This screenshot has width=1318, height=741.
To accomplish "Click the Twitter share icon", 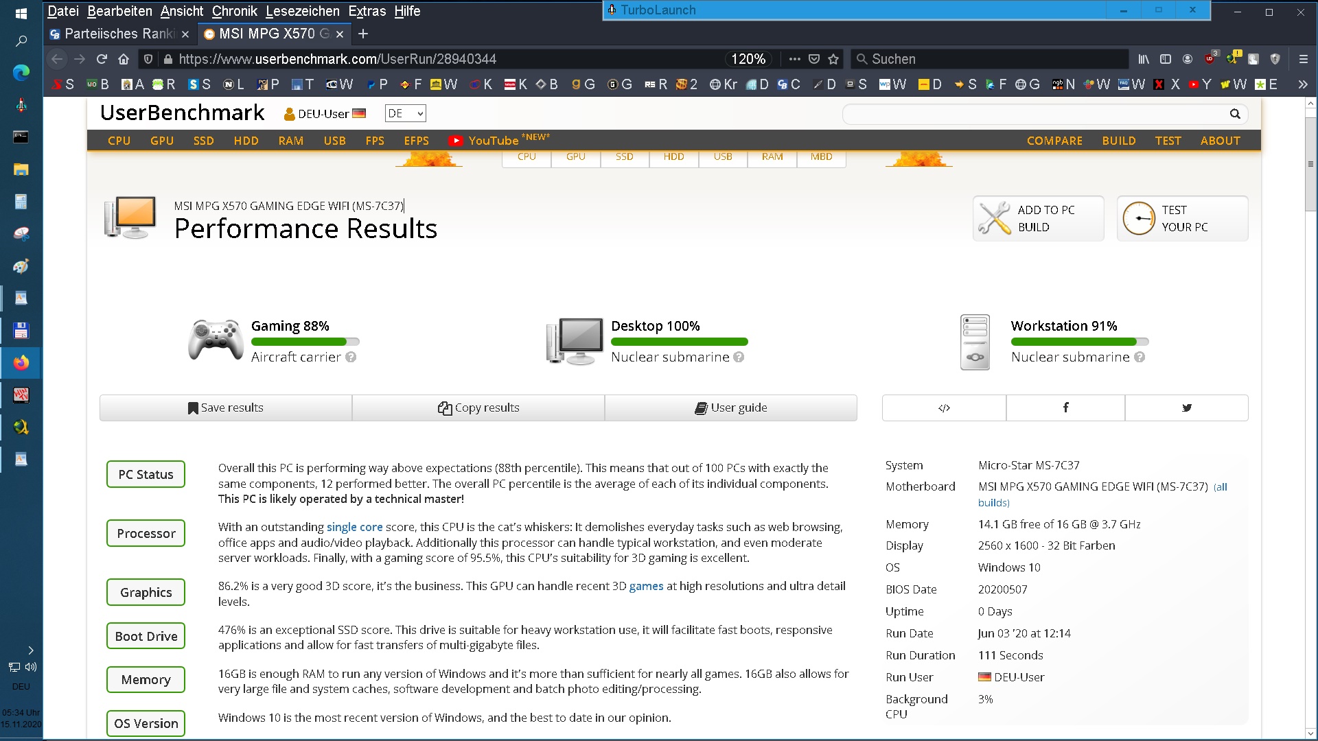I will tap(1186, 408).
